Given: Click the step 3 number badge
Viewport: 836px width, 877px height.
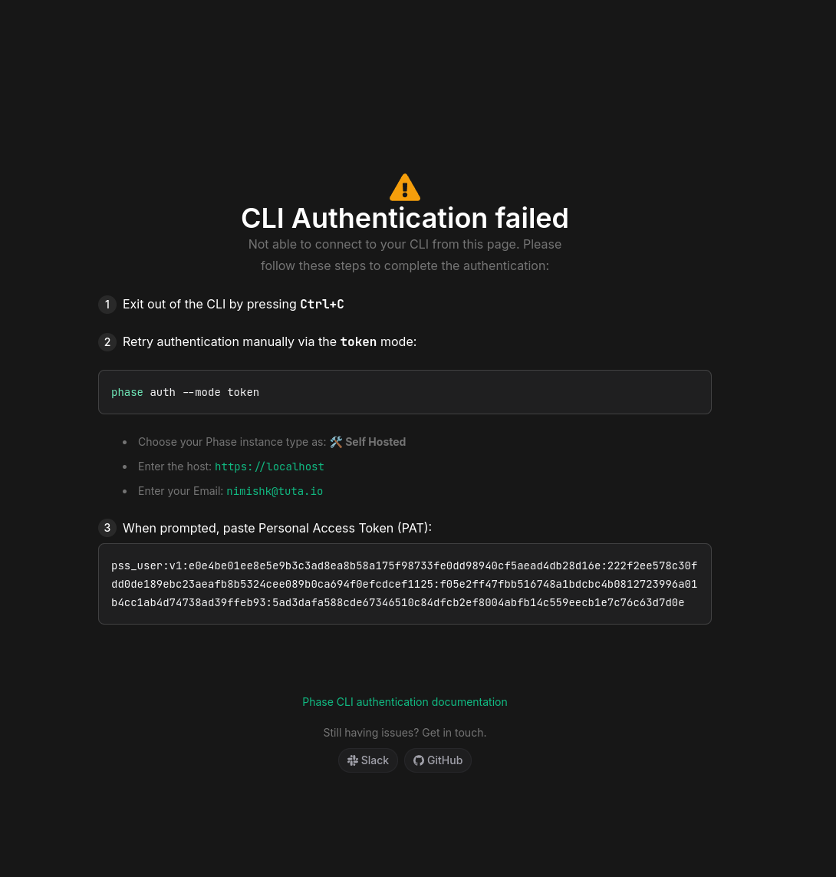Looking at the screenshot, I should (107, 528).
